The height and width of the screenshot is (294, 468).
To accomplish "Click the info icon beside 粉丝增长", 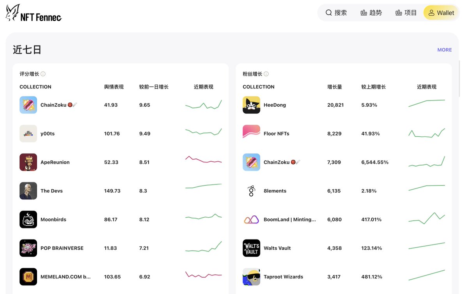I will 266,74.
